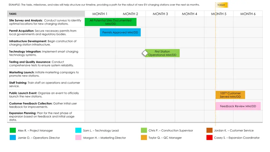The image size is (270, 152).
Task: Select the Expansion Planning task description
Action: point(42,116)
